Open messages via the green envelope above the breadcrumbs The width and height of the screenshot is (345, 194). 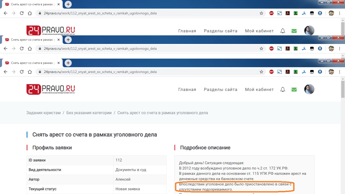(294, 89)
